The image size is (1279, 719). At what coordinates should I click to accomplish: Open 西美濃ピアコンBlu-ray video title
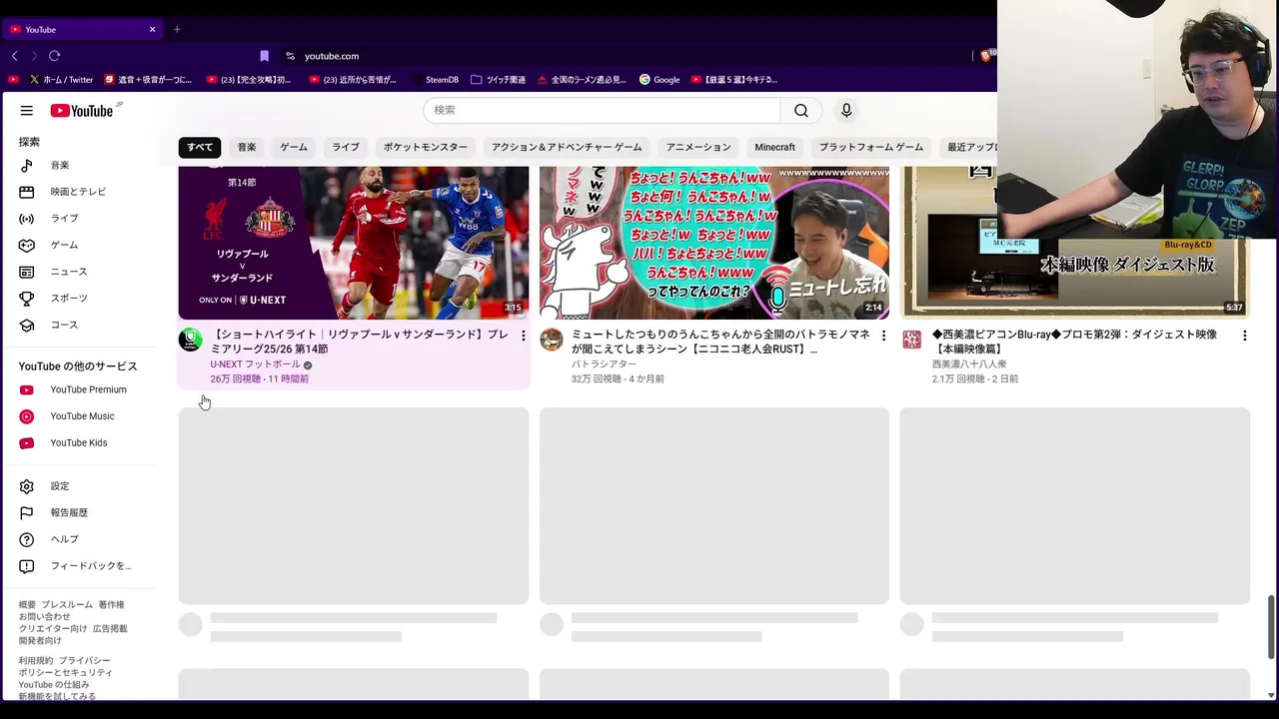pyautogui.click(x=1074, y=342)
